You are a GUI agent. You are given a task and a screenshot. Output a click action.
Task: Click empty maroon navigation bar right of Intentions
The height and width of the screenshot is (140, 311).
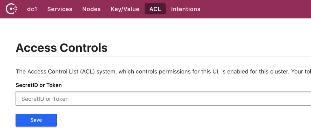(x=258, y=9)
